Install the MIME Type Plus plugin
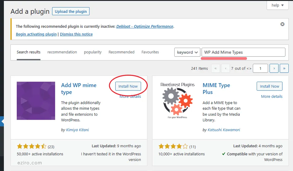The image size is (293, 171). click(x=269, y=86)
